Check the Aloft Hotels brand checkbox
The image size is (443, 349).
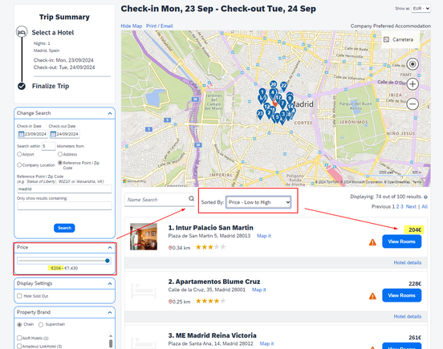pyautogui.click(x=19, y=338)
